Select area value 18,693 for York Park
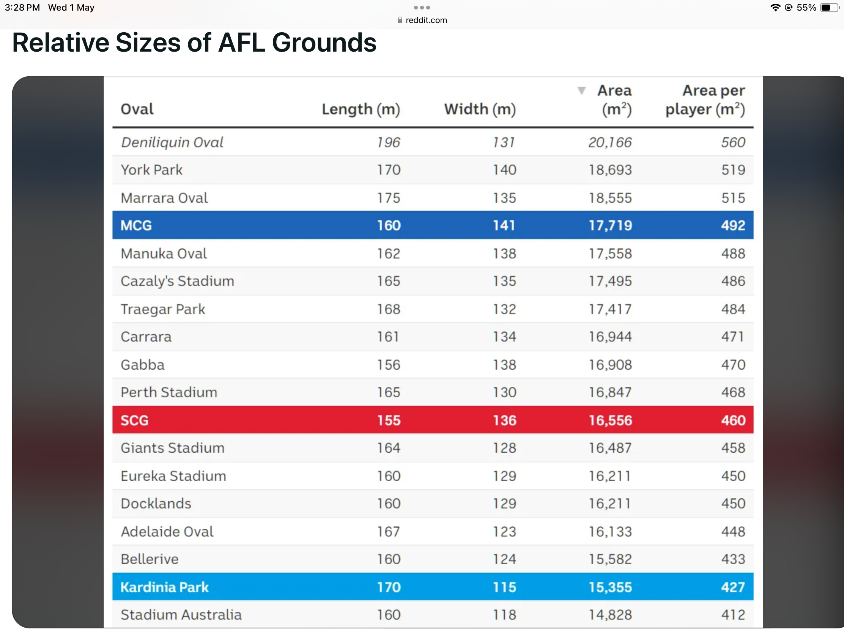844x633 pixels. [x=610, y=170]
